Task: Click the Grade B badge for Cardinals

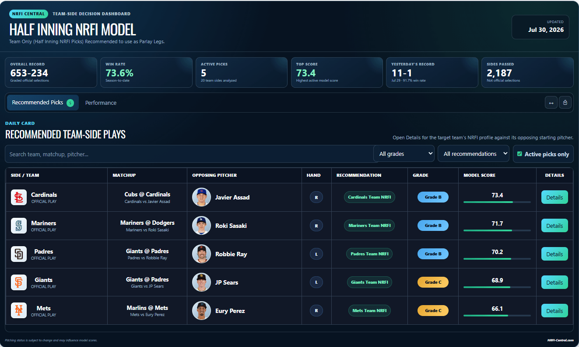Action: click(x=433, y=197)
